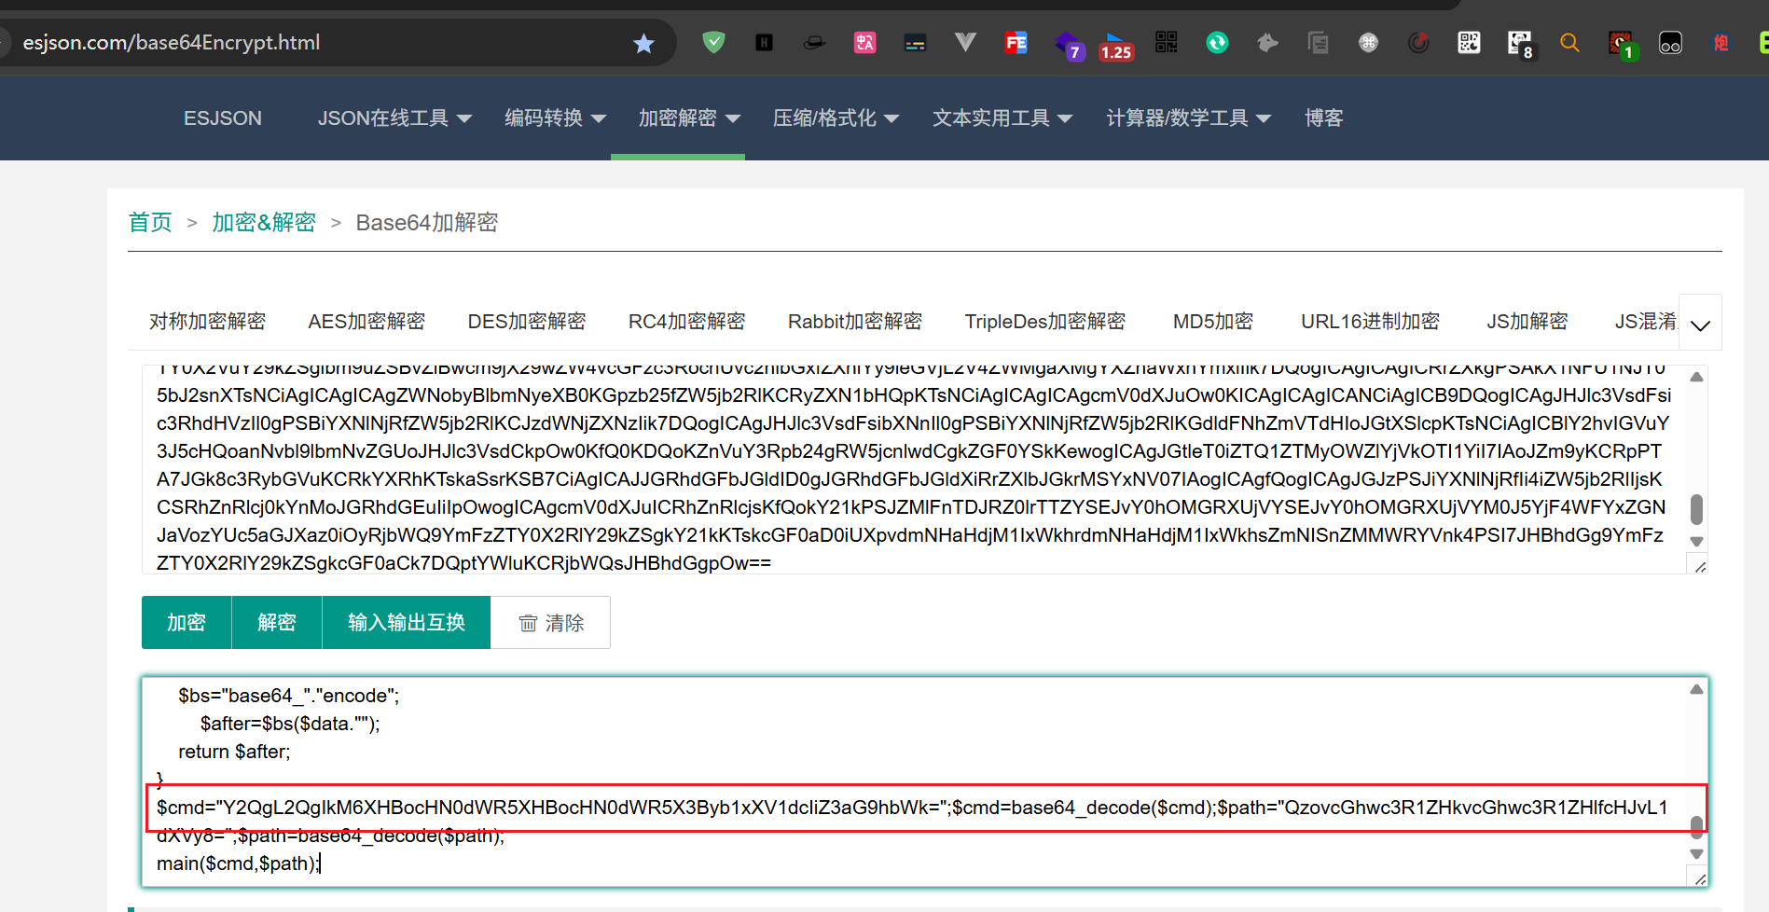Screen dimensions: 1769x912
Task: Click the 加密 button
Action: pos(186,622)
